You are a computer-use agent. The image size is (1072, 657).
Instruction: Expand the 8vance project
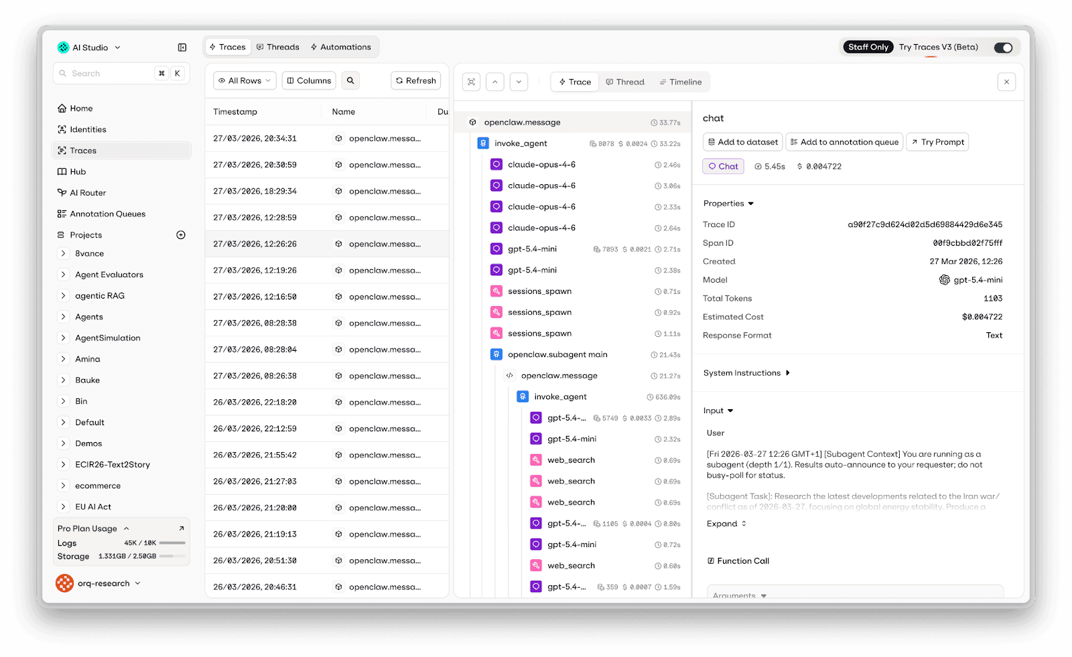pos(64,254)
